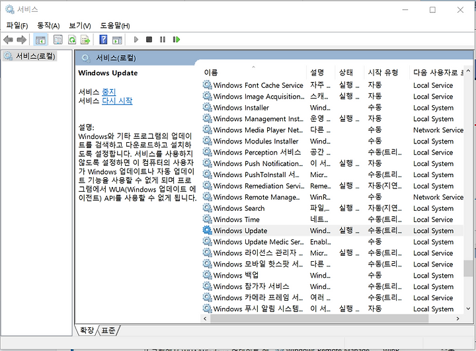
Task: Click the horizontal scrollbar right arrow
Action: [x=457, y=319]
